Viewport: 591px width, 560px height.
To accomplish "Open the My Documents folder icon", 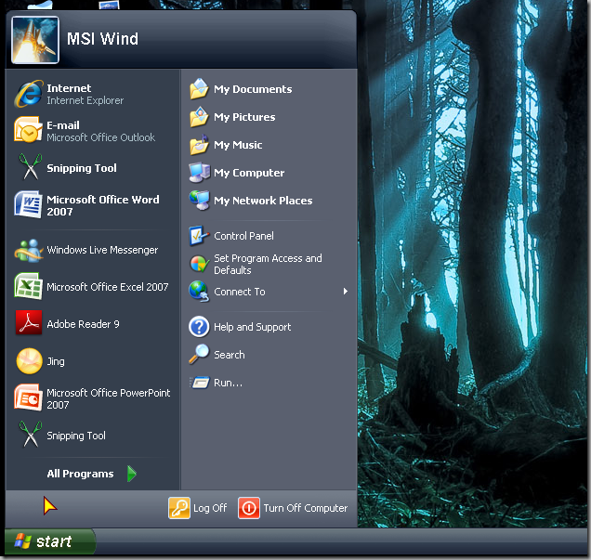I will (x=199, y=89).
